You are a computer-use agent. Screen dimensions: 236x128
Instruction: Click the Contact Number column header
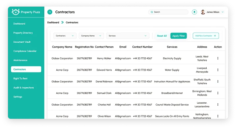point(142,47)
